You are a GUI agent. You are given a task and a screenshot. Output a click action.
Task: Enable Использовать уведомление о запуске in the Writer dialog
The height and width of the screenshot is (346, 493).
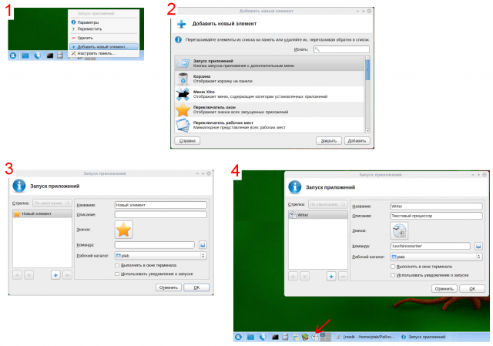point(393,275)
